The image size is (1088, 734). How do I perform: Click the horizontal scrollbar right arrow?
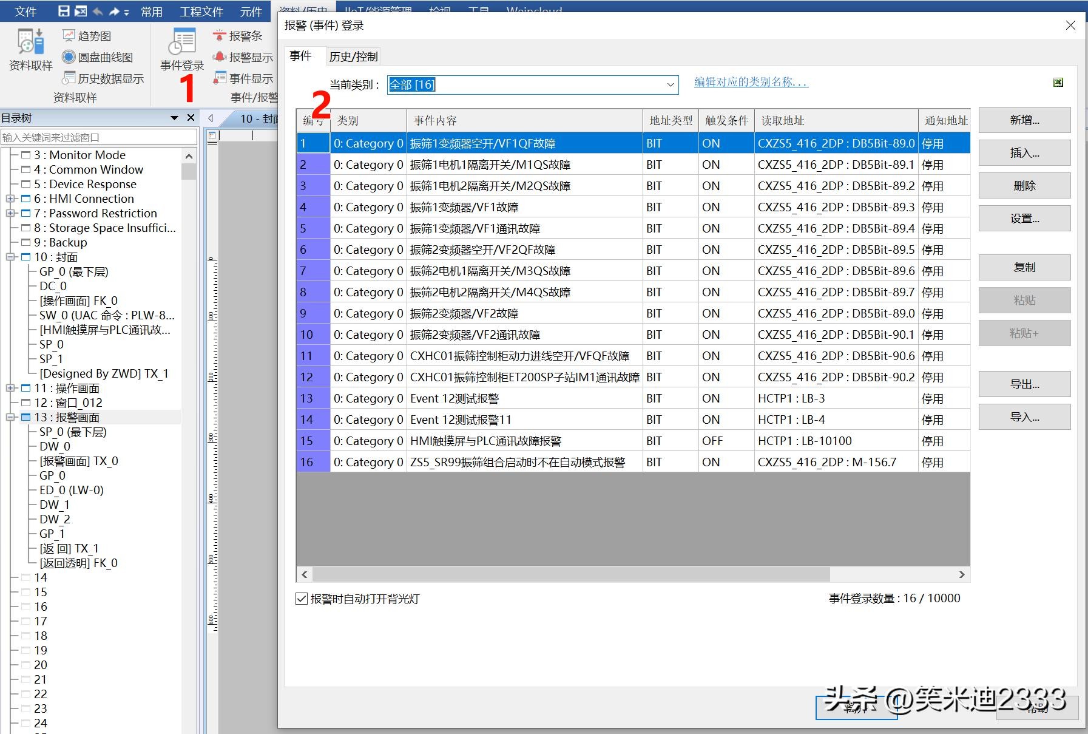coord(961,574)
